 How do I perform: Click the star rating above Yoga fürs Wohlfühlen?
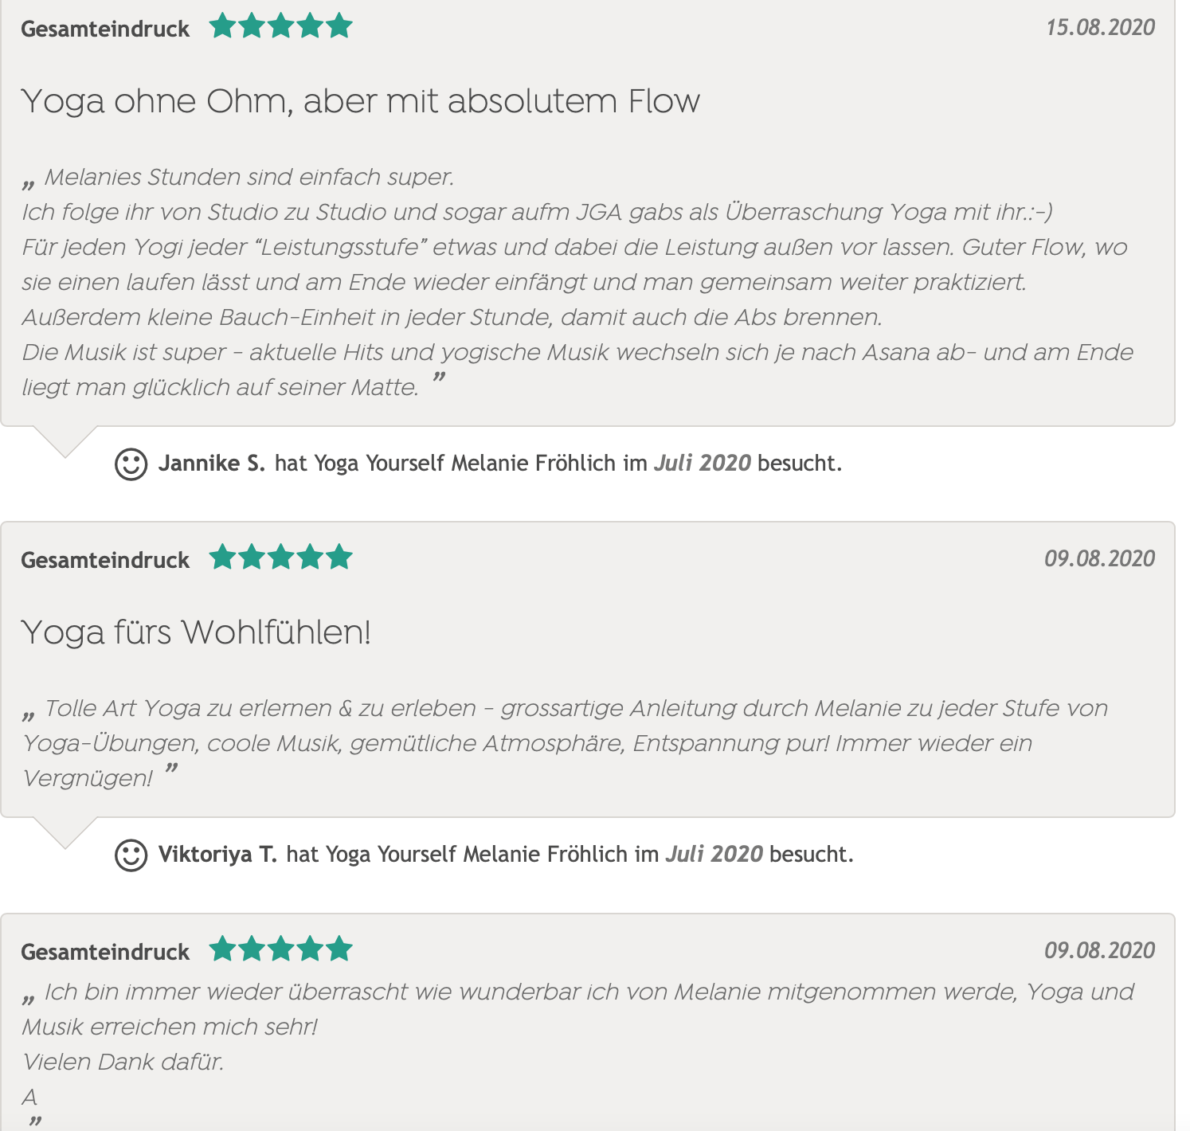(280, 558)
